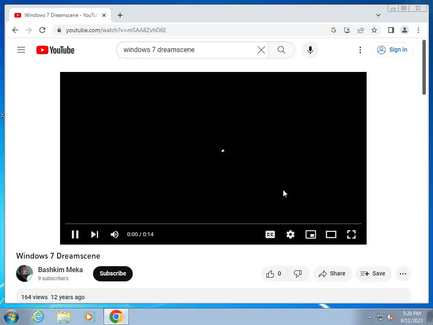Switch to miniplayer mode
The image size is (433, 325).
(x=311, y=234)
